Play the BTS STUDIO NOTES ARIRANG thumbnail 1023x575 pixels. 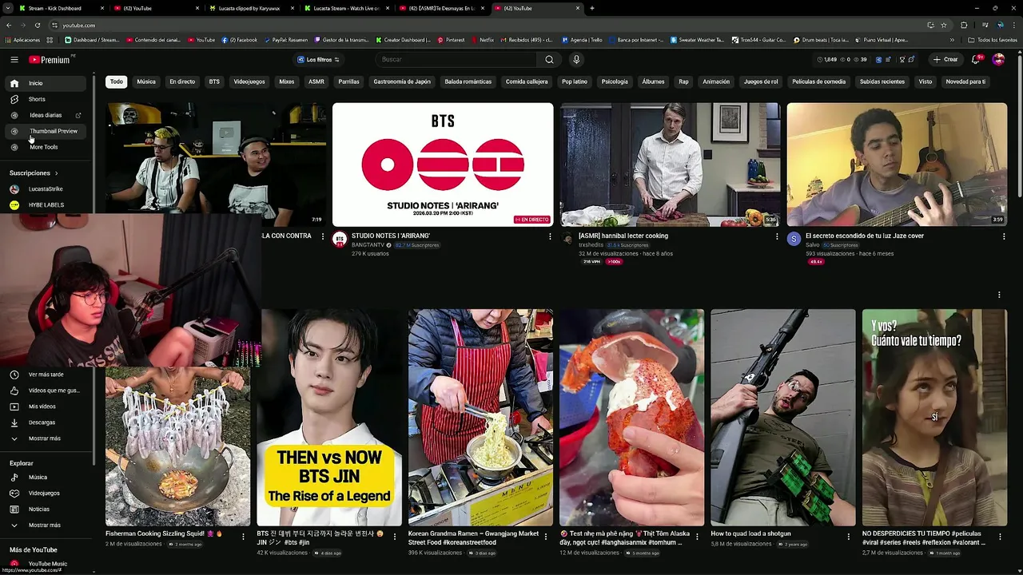[x=443, y=165]
